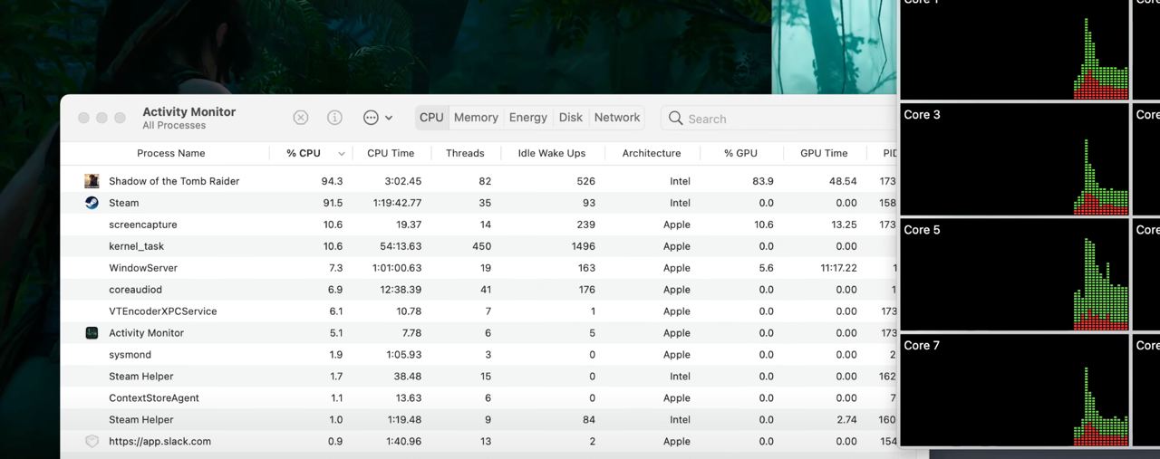Switch to the Disk tab

(571, 118)
